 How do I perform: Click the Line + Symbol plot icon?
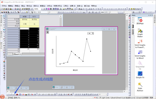(x=14, y=94)
